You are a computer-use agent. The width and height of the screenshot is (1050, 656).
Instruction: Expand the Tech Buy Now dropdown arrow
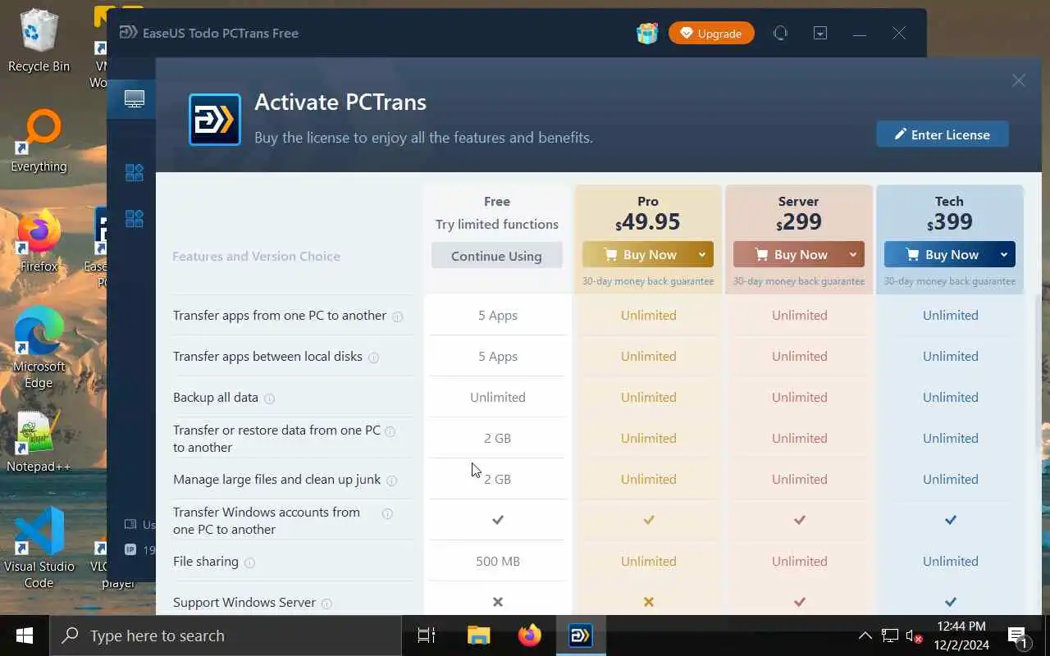pos(1004,254)
